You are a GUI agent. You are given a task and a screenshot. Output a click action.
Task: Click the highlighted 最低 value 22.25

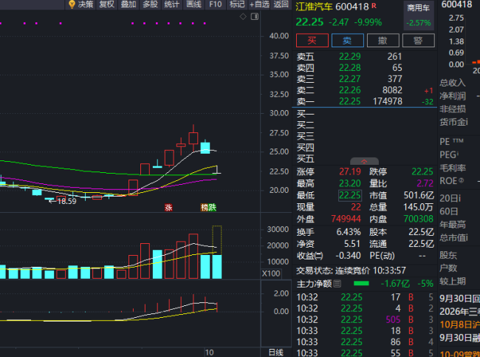click(x=349, y=195)
